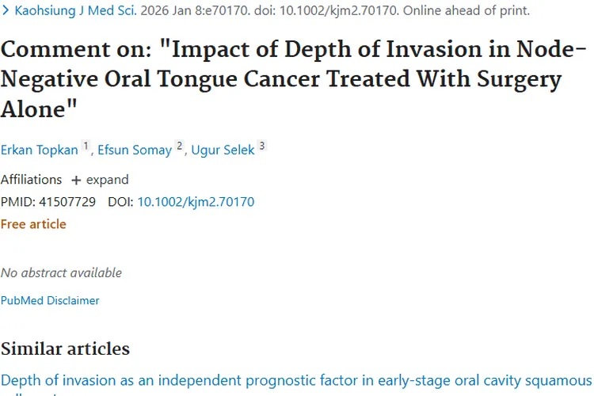Click affiliation superscript 1 after Topkan
Screen dimensions: 594x396
[86, 147]
